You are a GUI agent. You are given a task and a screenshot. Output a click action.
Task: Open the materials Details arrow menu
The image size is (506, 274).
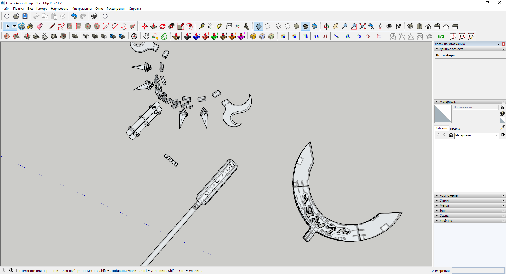[503, 135]
